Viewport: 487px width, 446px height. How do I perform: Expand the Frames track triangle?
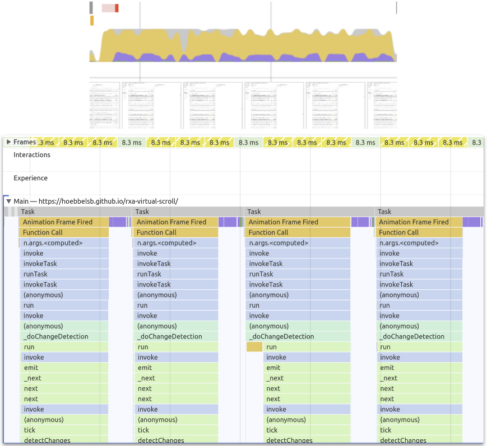[x=8, y=143]
